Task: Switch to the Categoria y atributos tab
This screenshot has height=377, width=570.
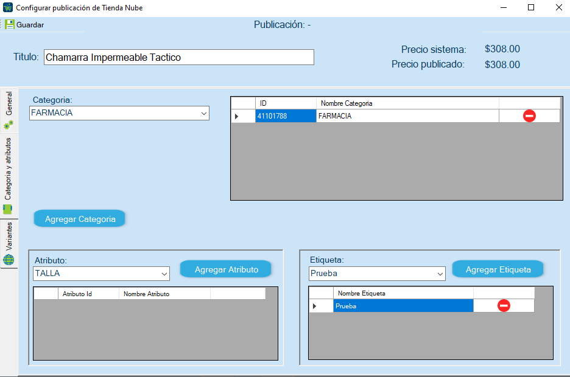Action: click(x=9, y=176)
